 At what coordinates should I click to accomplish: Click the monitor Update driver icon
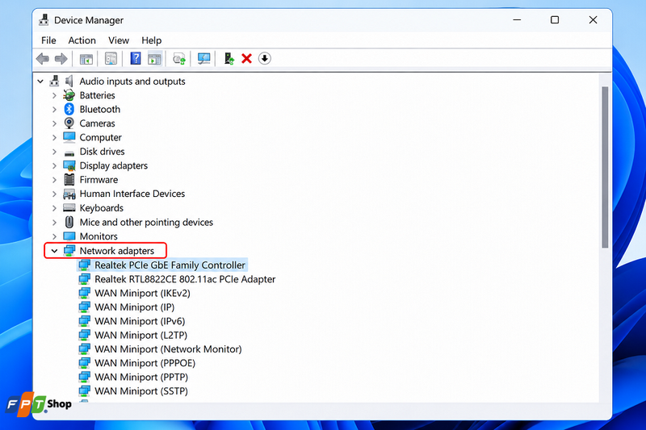(204, 58)
